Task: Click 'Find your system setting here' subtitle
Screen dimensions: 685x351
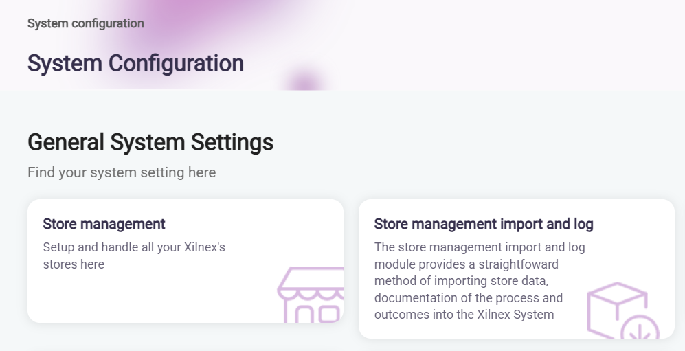Action: [x=122, y=172]
